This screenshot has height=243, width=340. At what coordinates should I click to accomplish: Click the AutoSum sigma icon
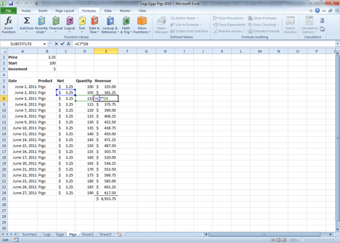coord(27,21)
